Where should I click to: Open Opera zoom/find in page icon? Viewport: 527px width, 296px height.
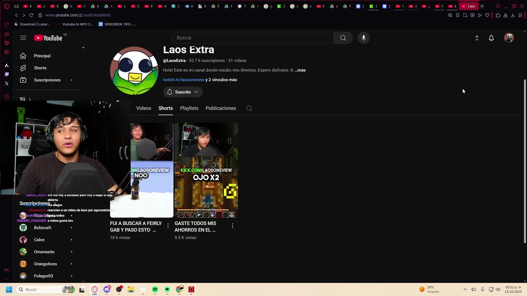[450, 15]
